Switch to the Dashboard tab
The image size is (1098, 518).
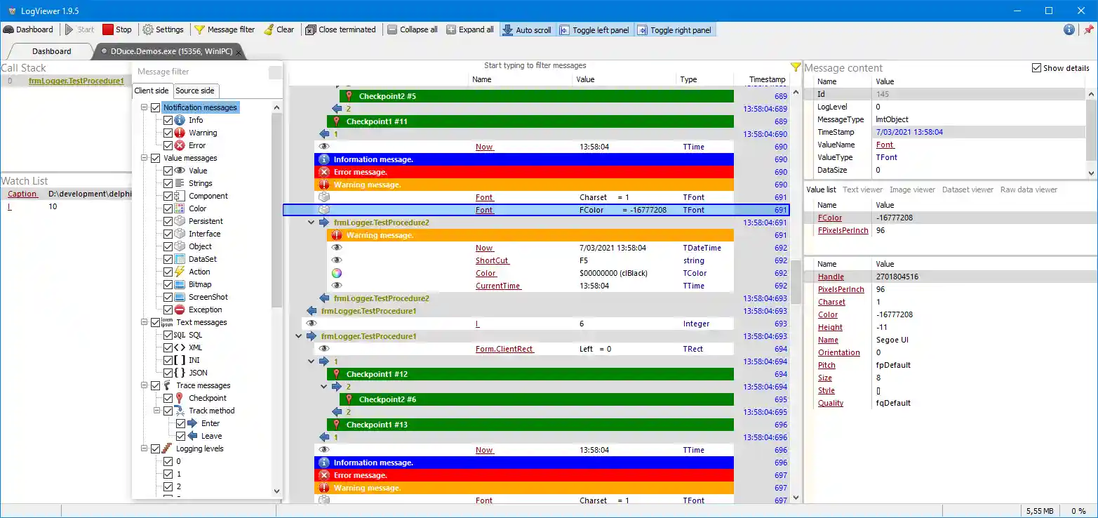(x=50, y=51)
